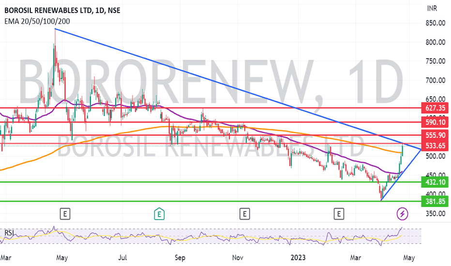Click the earnings E marker near May

coord(65,214)
